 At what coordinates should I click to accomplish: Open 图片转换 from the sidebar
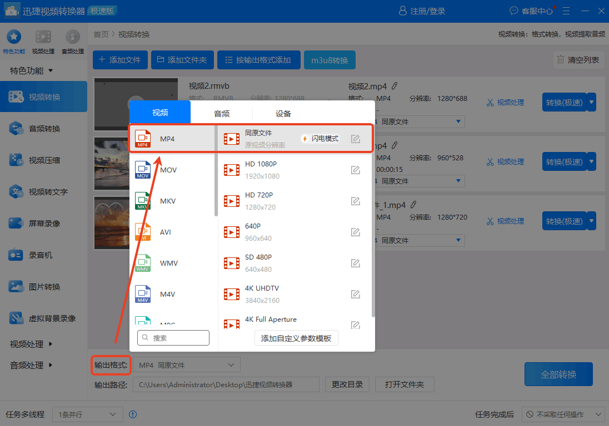point(43,286)
